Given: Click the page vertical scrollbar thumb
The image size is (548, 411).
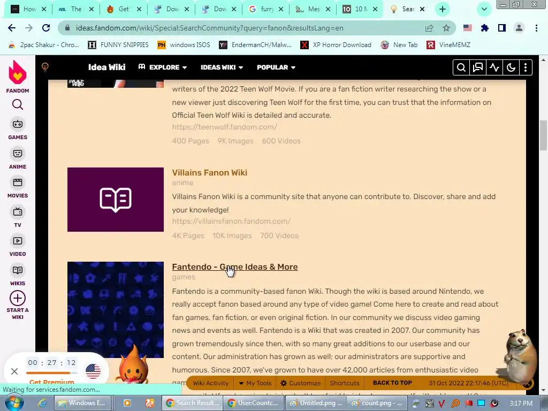Looking at the screenshot, I should 543,135.
